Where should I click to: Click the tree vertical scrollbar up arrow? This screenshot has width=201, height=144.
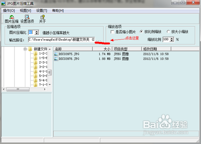50,49
